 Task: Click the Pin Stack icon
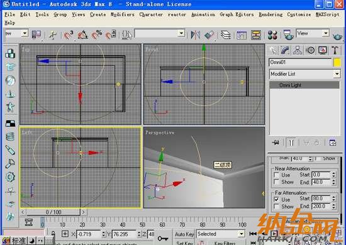(276, 143)
